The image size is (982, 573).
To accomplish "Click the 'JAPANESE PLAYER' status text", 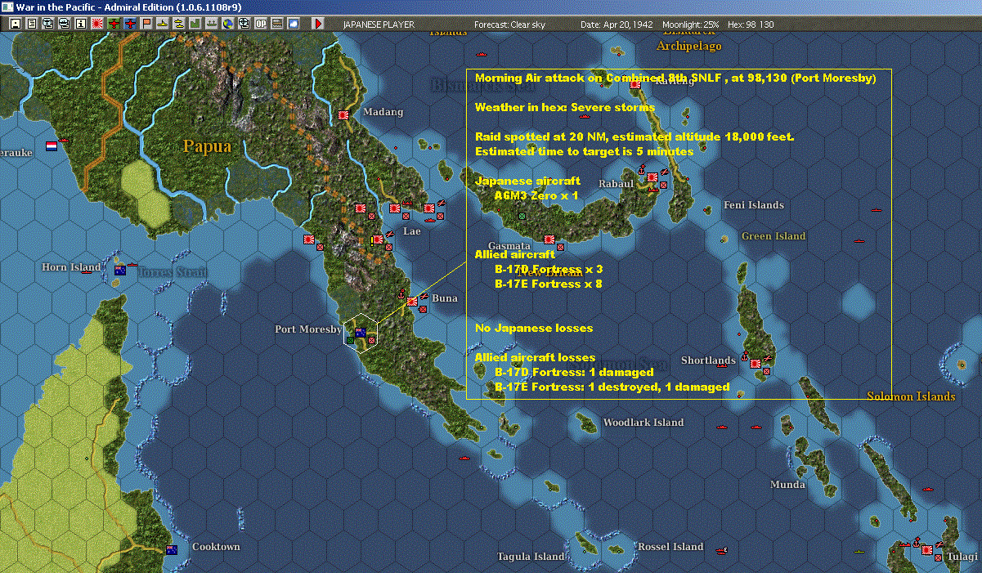I will pyautogui.click(x=379, y=25).
